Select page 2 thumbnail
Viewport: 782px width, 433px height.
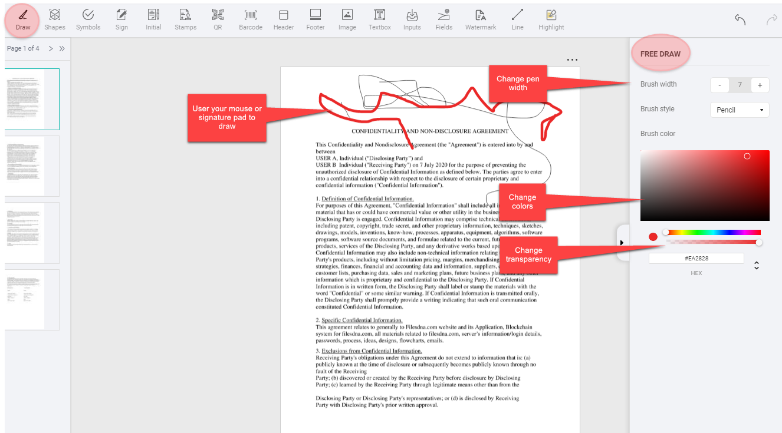pyautogui.click(x=32, y=166)
